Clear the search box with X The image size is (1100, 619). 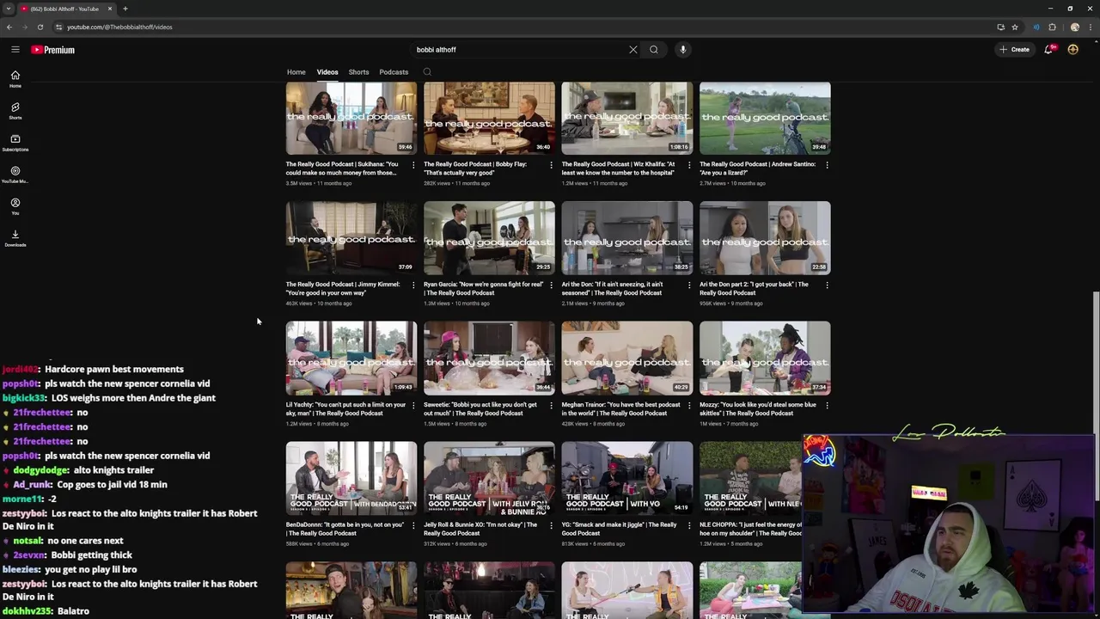point(633,50)
